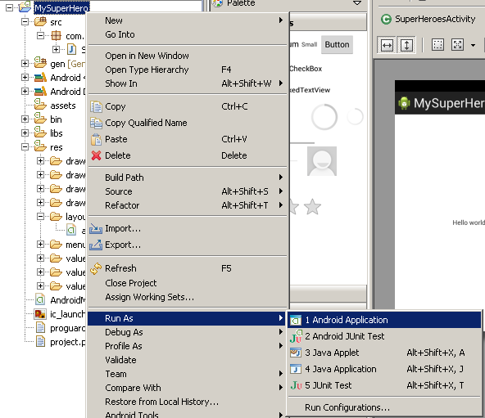Click the Copy Qualified Name icon
This screenshot has height=418, width=485.
point(96,123)
